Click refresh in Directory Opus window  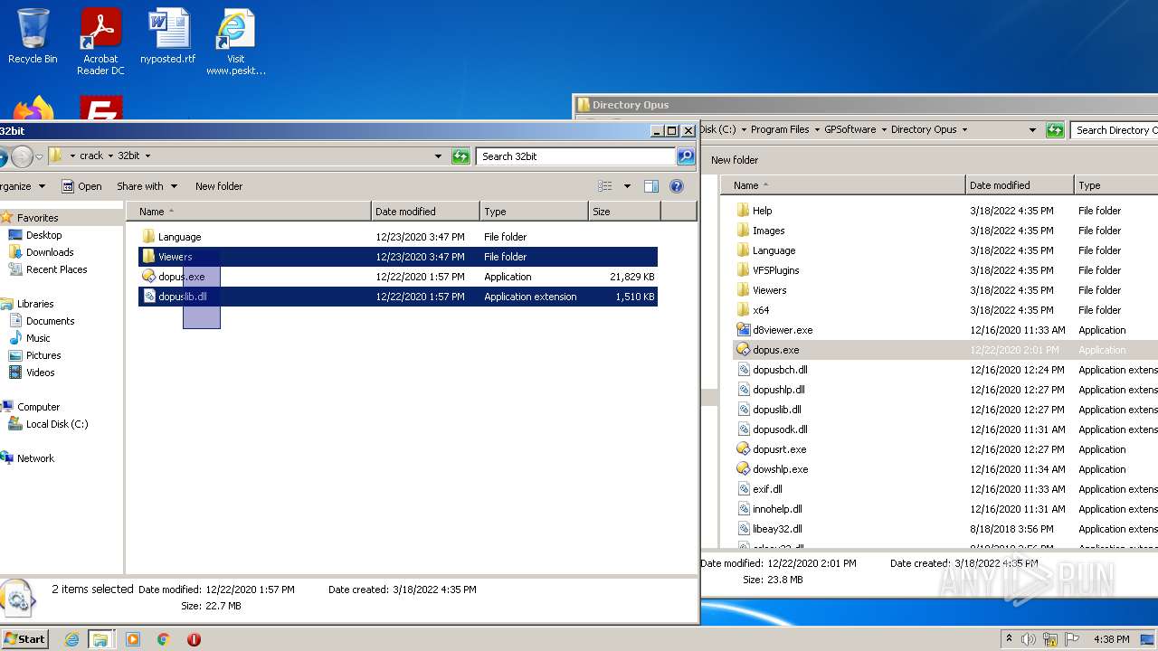1055,130
